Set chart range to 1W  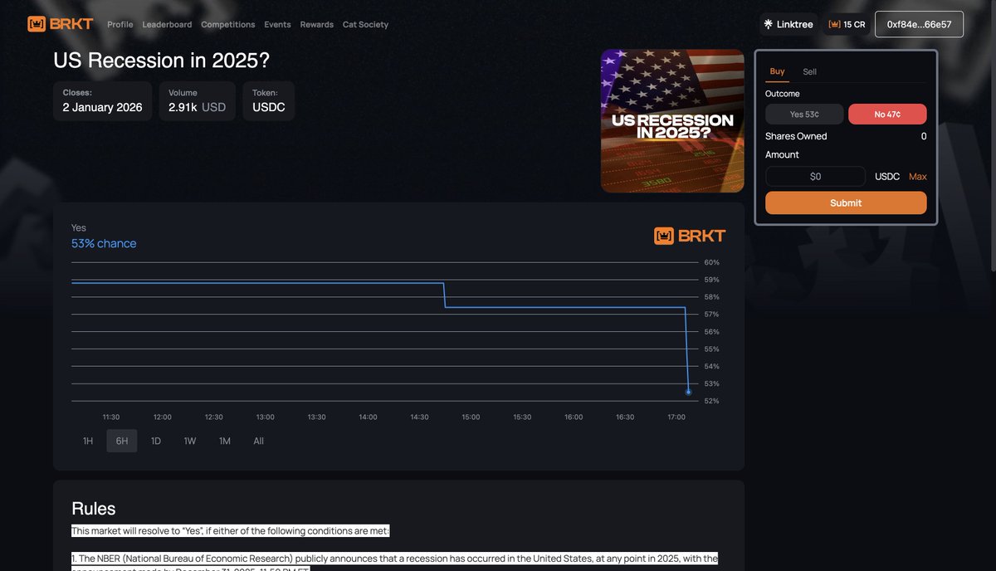[190, 441]
